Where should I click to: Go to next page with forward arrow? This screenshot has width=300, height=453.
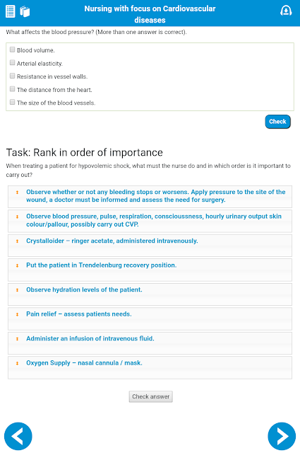(x=282, y=436)
